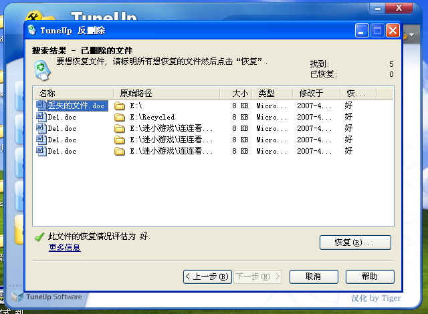Click TuneUp 反删除 title bar icon
The image size is (428, 314).
pos(32,30)
